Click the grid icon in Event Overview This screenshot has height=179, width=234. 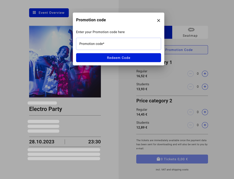coord(34,13)
